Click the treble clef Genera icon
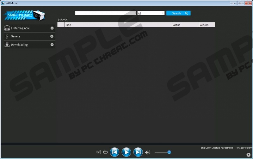 tap(7, 36)
